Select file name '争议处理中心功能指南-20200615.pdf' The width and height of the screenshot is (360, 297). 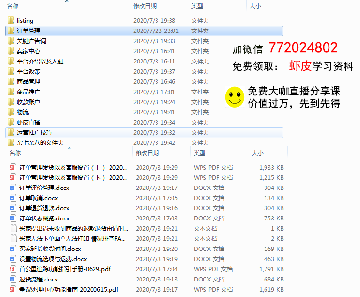[69, 289]
